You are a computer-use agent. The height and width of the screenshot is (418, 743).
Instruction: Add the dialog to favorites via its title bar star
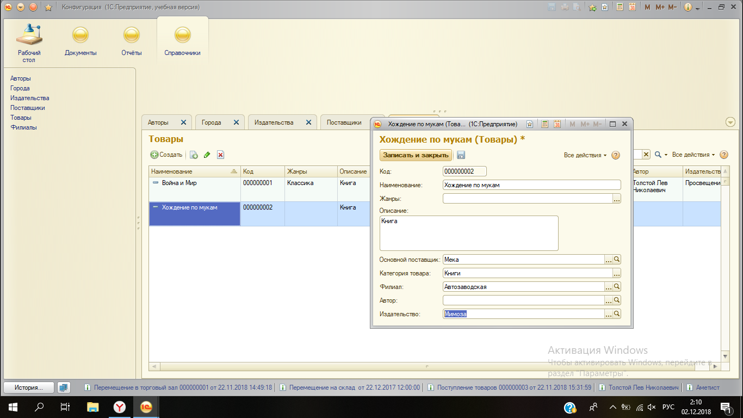530,124
